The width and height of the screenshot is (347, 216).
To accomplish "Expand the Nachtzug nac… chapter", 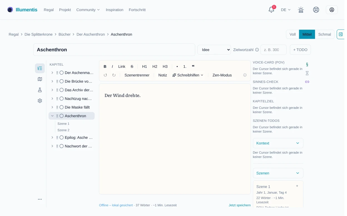I will (52, 99).
